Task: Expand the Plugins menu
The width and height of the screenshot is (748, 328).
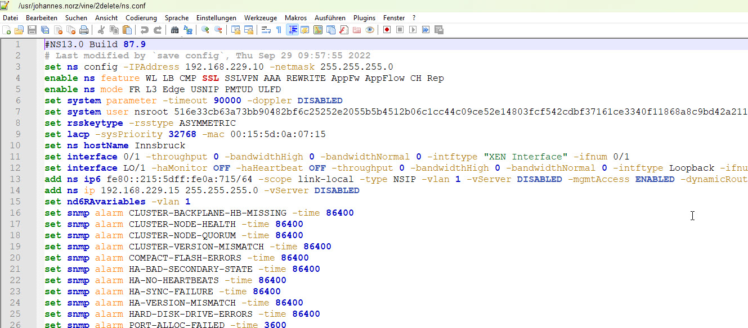Action: click(364, 18)
